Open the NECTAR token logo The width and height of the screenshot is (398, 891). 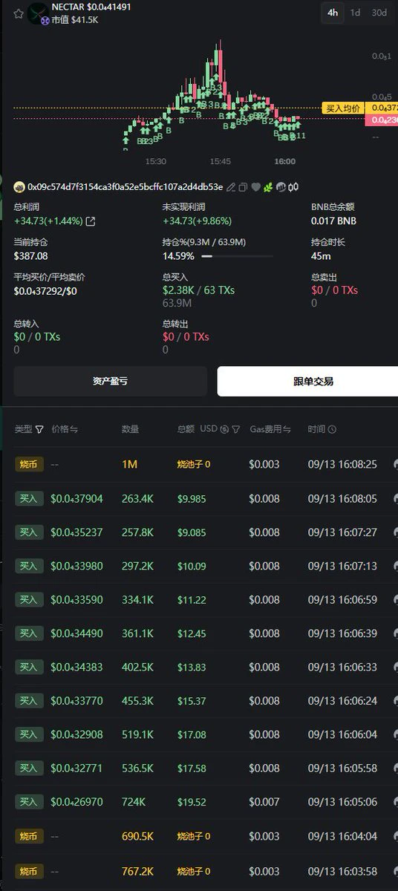(37, 13)
